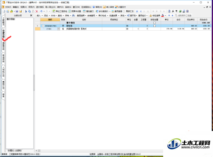Click the ellipsis button beside 2-261
213x157 pixels.
[58, 29]
